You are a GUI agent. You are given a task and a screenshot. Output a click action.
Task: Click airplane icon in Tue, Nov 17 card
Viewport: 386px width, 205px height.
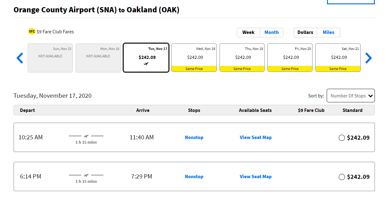tap(146, 64)
